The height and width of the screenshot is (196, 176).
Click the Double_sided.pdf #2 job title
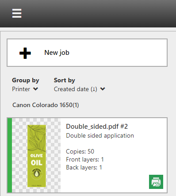[x=97, y=127]
